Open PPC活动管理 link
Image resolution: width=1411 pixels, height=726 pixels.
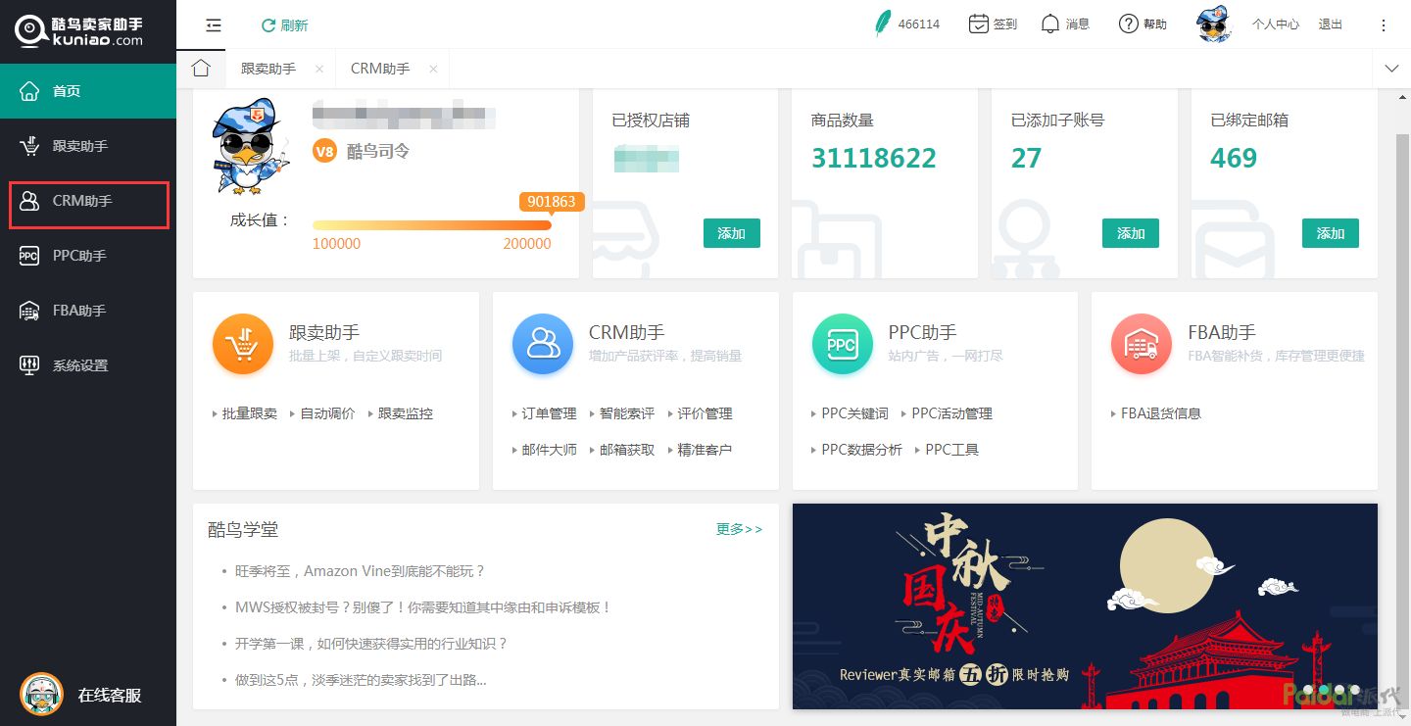pyautogui.click(x=952, y=413)
